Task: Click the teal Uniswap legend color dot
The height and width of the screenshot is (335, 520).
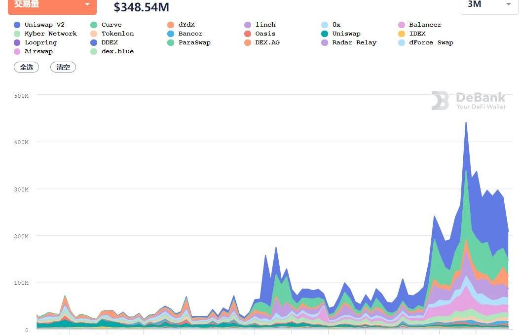Action: click(325, 34)
